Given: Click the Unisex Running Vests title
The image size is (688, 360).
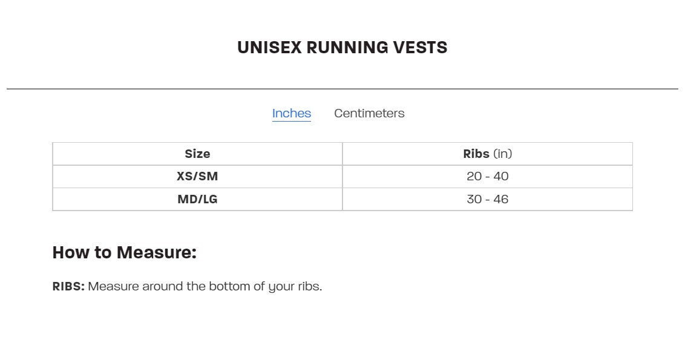Looking at the screenshot, I should point(342,48).
